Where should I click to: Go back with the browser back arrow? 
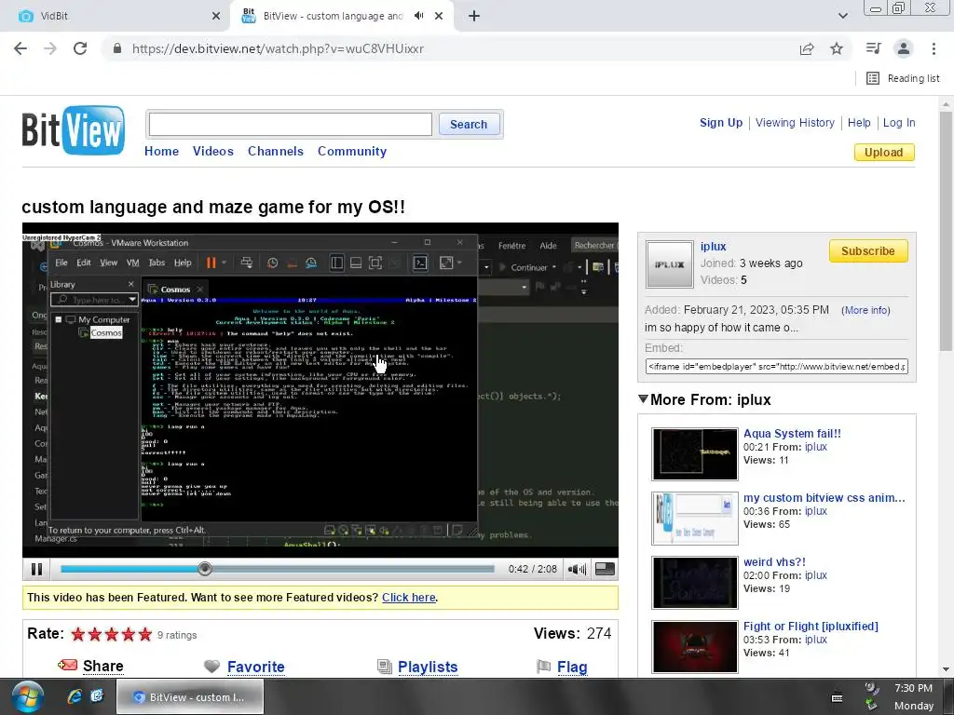pos(20,48)
